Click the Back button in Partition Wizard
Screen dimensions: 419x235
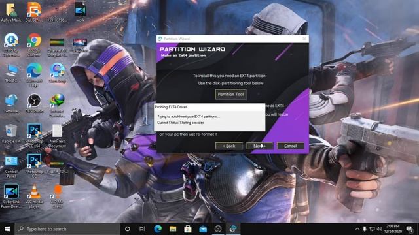pyautogui.click(x=229, y=146)
